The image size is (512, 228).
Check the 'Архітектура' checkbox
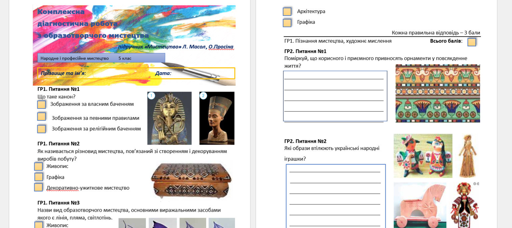click(287, 12)
